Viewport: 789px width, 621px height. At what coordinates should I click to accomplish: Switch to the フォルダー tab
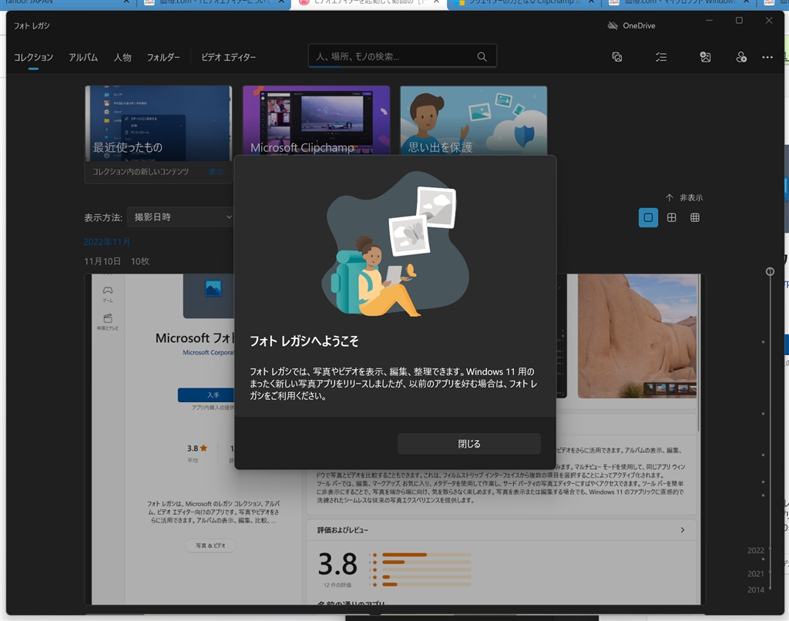pos(163,57)
